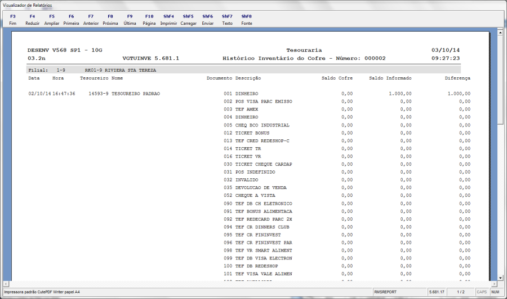Click '012 TICKET BONUS' row
The width and height of the screenshot is (507, 299).
246,133
